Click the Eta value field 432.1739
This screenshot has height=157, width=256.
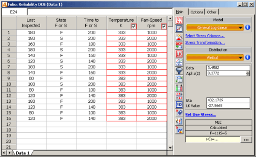[x=228, y=100]
